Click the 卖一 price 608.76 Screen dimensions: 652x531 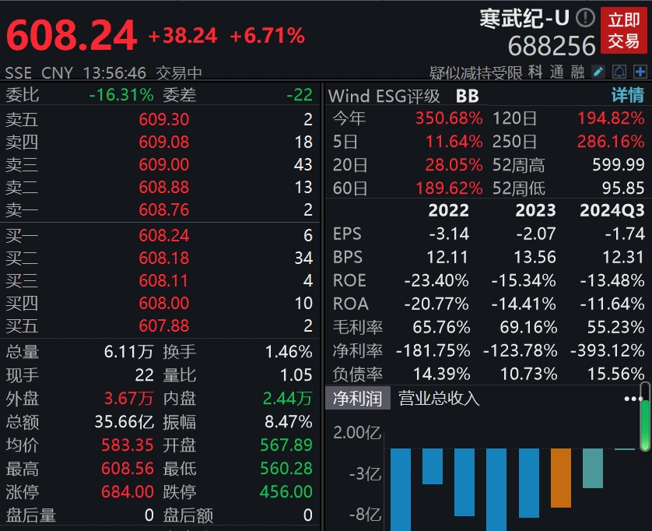point(164,209)
